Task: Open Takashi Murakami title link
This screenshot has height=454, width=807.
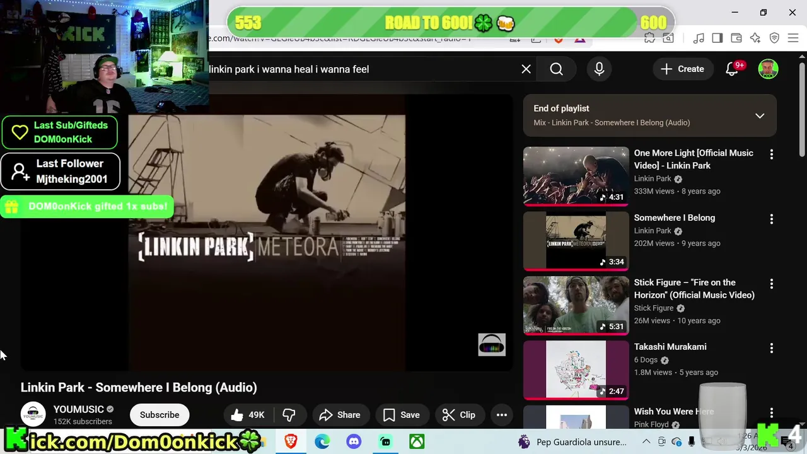Action: 670,347
